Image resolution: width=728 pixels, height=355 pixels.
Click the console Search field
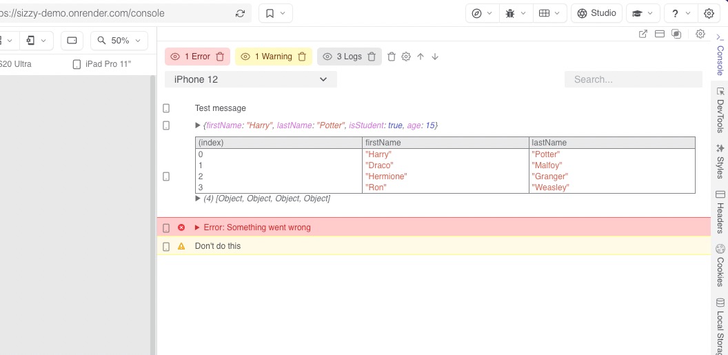pos(633,79)
